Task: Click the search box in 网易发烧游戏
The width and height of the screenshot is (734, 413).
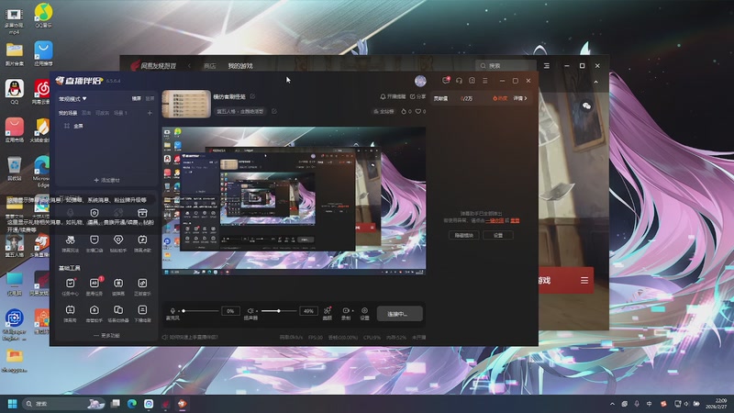Action: tap(506, 66)
